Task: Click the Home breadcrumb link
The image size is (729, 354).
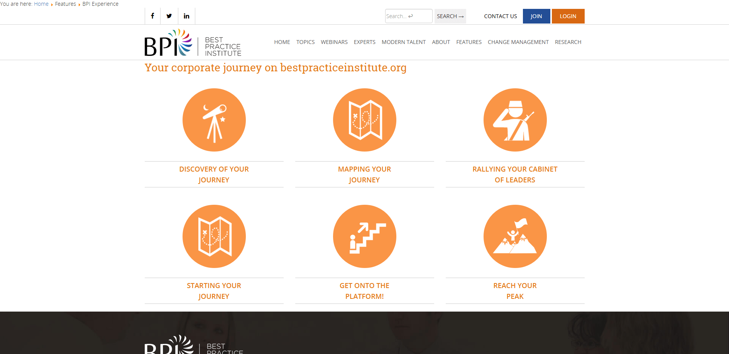Action: [x=41, y=4]
